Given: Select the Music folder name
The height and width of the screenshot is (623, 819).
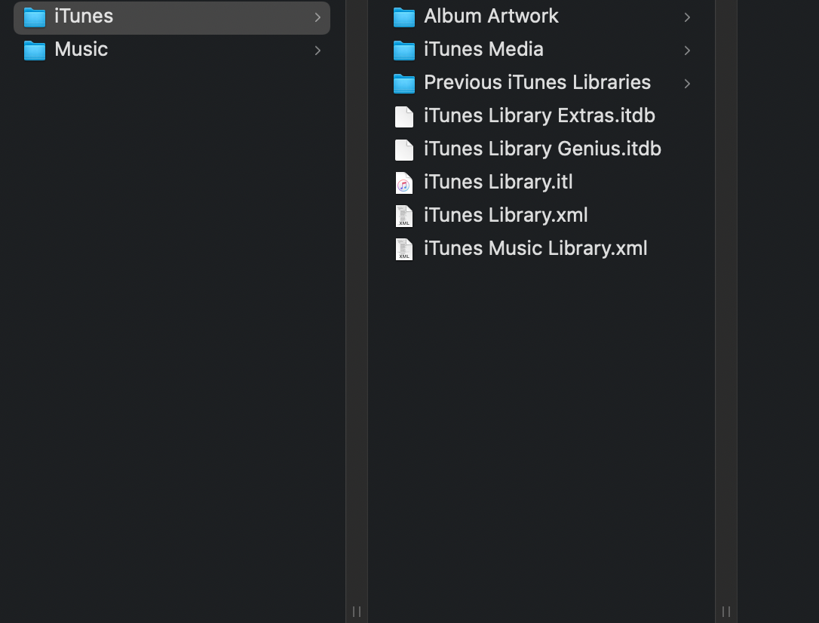Looking at the screenshot, I should (81, 50).
